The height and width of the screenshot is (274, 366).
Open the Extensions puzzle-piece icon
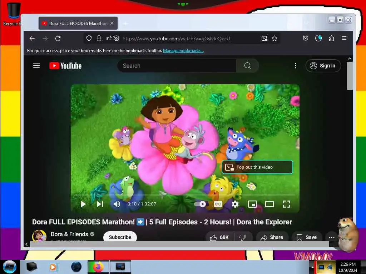[331, 38]
